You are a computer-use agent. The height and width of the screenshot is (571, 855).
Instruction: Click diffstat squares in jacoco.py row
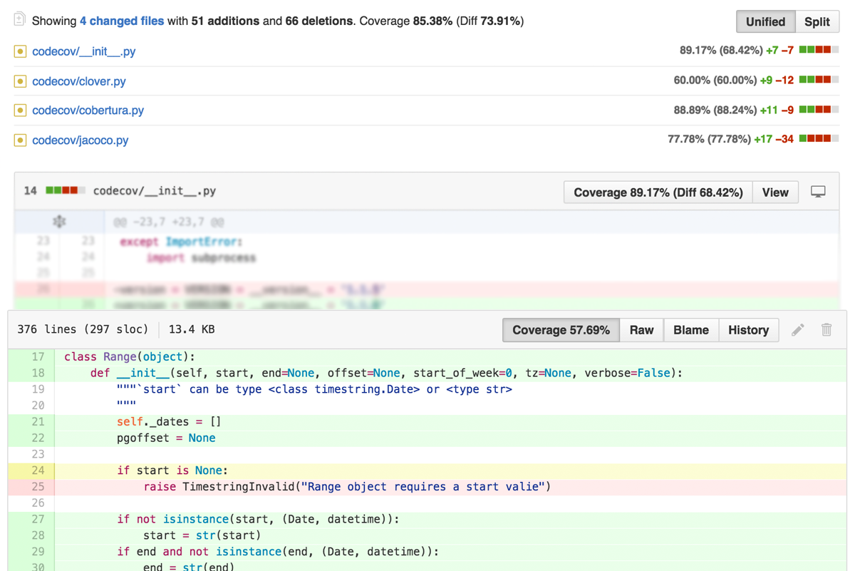coord(819,138)
